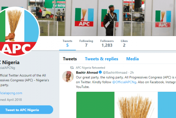Switch to the Tweets & replies tab
Viewport: 176px width, 118px height.
tap(102, 59)
